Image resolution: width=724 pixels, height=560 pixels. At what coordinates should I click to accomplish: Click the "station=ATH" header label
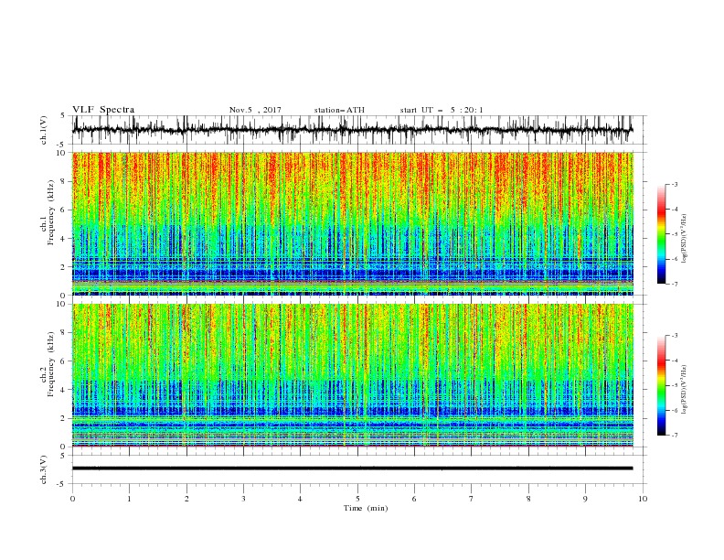pyautogui.click(x=339, y=110)
